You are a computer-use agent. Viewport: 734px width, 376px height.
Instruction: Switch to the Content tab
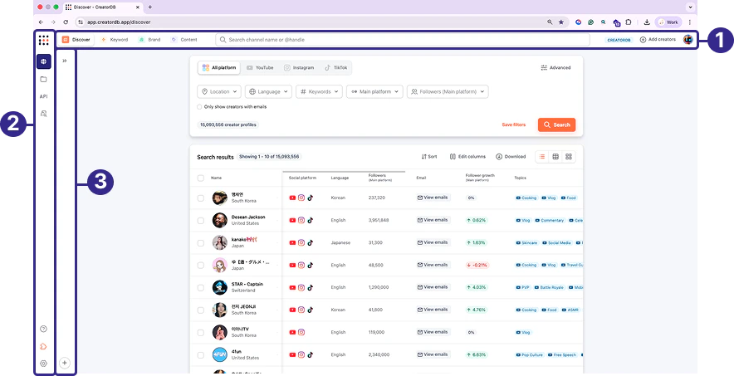pos(184,40)
